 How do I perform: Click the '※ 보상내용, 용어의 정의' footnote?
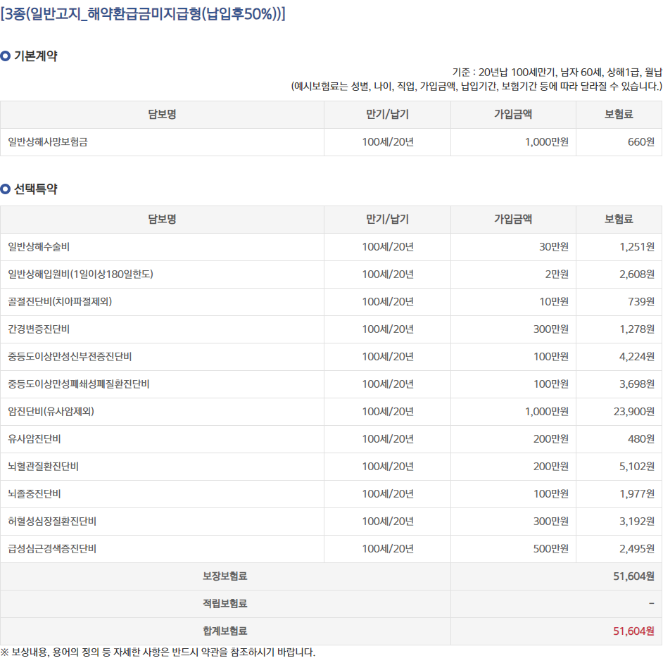(x=158, y=652)
